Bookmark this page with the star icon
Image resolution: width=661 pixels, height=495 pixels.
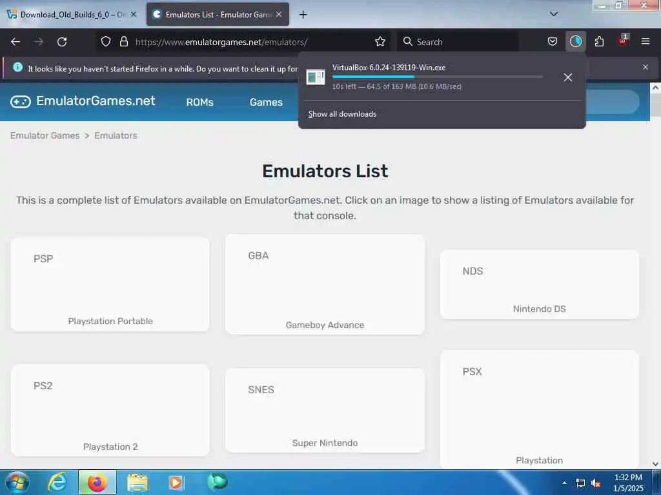click(380, 42)
